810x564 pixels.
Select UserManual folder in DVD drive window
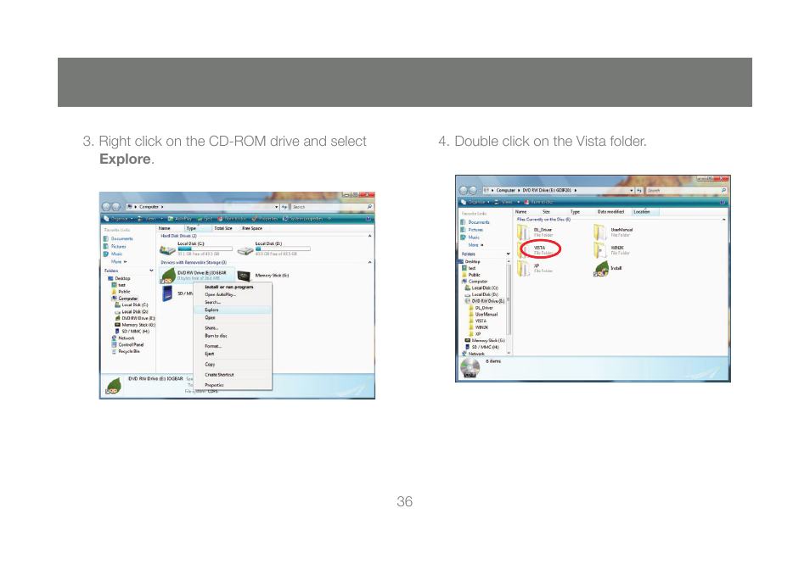tap(613, 232)
